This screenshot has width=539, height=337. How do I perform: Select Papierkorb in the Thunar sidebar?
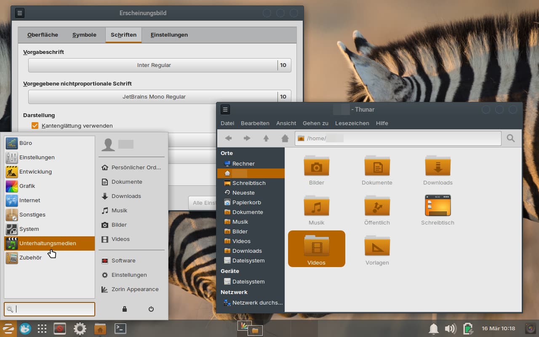point(246,203)
